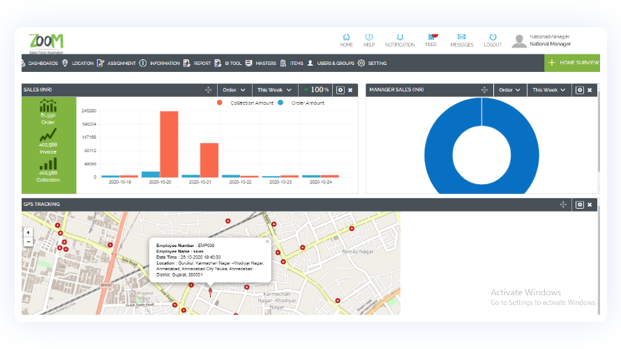Image resolution: width=621 pixels, height=349 pixels.
Task: Click the Logout power icon
Action: tap(493, 37)
